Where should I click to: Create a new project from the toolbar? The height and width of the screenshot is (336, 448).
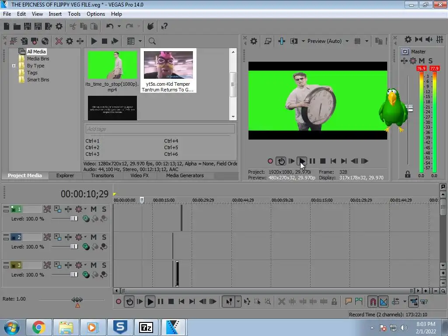[x=7, y=26]
